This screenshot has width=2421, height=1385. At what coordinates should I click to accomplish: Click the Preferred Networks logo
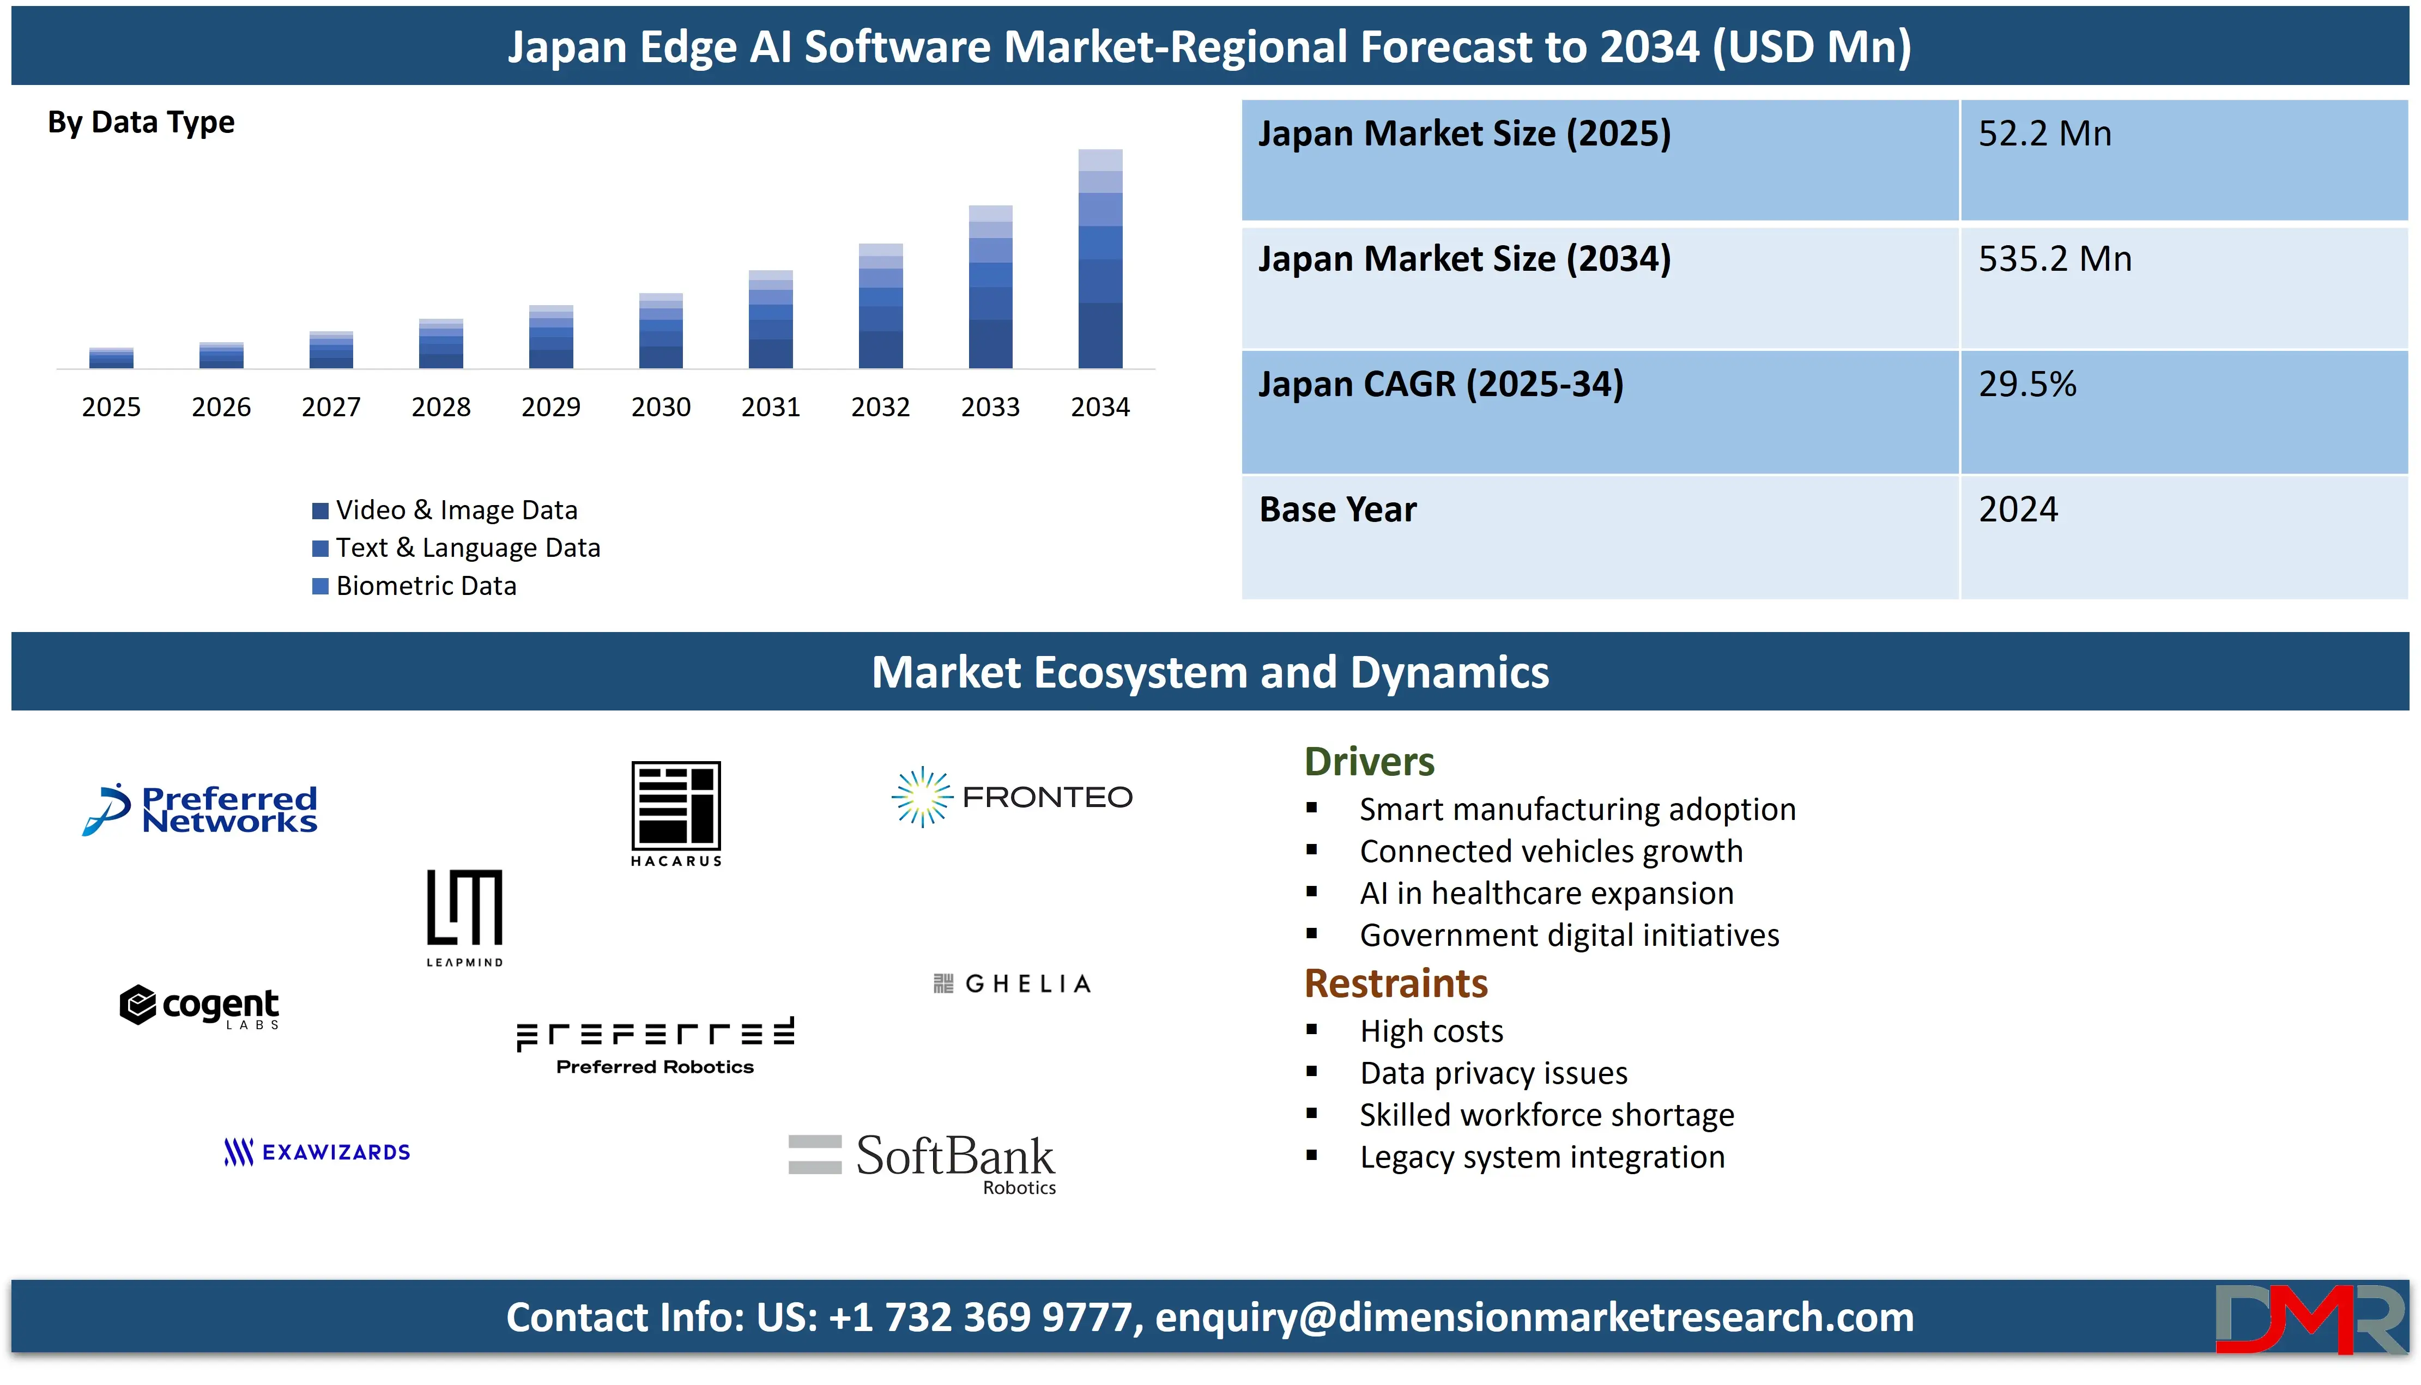pyautogui.click(x=200, y=810)
